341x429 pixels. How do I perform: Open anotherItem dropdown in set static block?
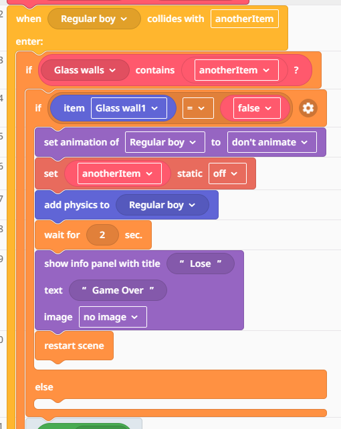click(120, 173)
